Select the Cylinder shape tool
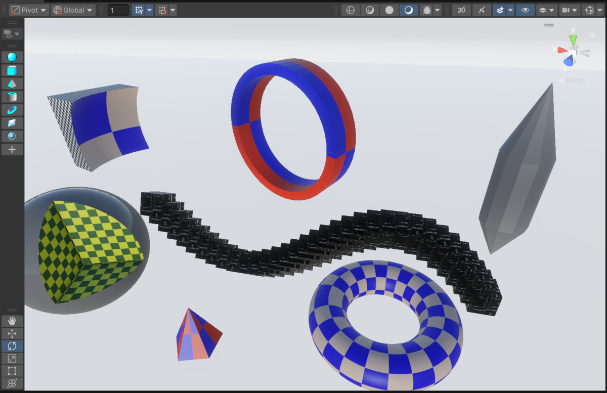The height and width of the screenshot is (393, 607). click(x=12, y=96)
